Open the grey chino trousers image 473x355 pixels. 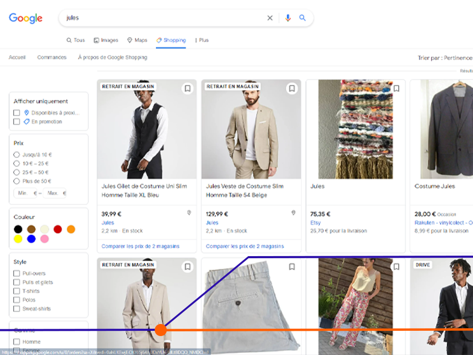tap(251, 307)
